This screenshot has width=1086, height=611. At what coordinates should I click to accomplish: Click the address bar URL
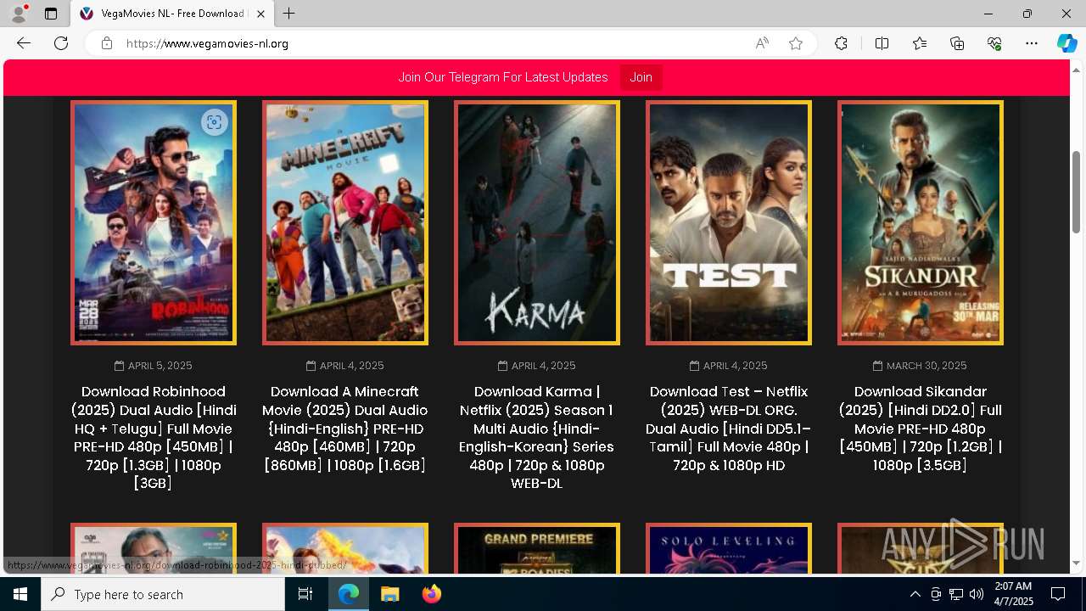click(x=208, y=43)
